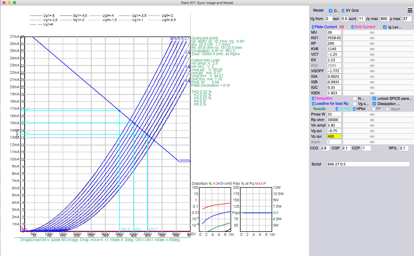Click the Rp ohm slider handle
Viewport: 414px width, 256px height.
tap(372, 120)
